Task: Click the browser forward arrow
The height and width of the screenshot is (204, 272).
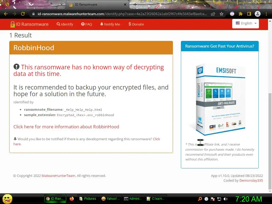Action: 14,14
